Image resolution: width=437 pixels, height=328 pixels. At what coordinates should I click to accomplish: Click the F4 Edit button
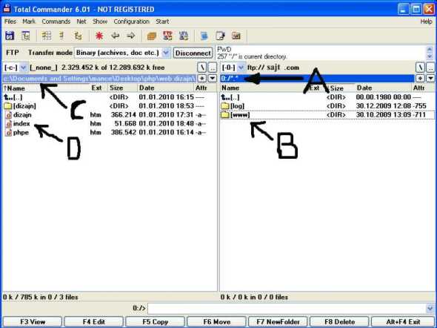point(93,322)
